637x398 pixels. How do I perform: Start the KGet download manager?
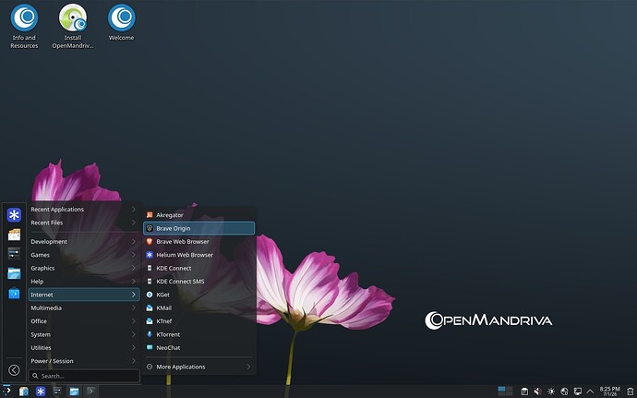pos(199,295)
